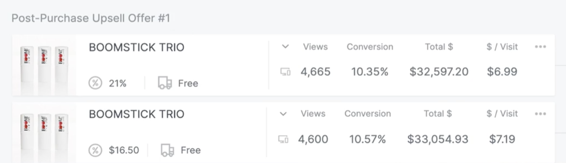
Task: Expand the stats chevron in the 21% offer
Action: (285, 47)
